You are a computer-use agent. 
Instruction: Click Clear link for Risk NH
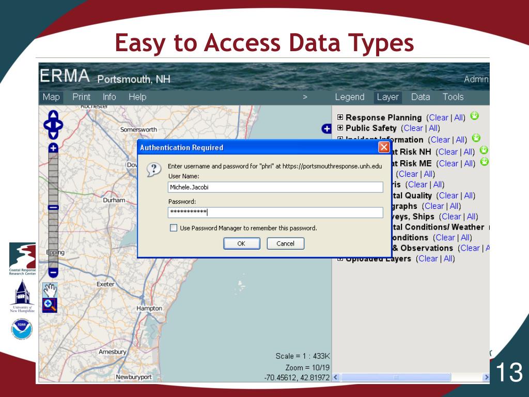click(x=448, y=152)
